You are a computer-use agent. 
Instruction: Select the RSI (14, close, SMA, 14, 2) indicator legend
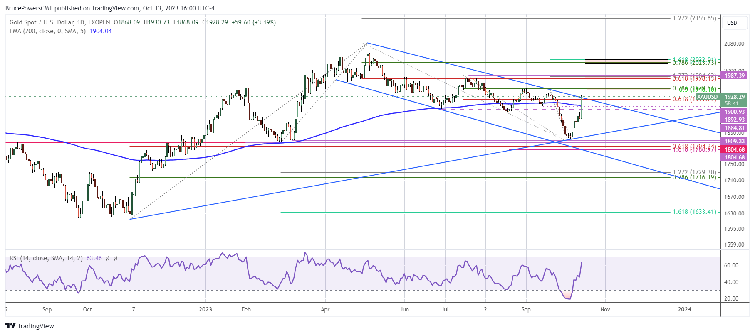[46, 258]
